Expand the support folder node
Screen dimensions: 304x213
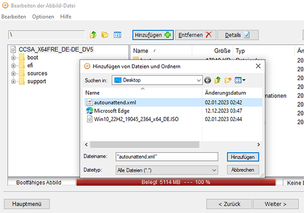click(13, 81)
